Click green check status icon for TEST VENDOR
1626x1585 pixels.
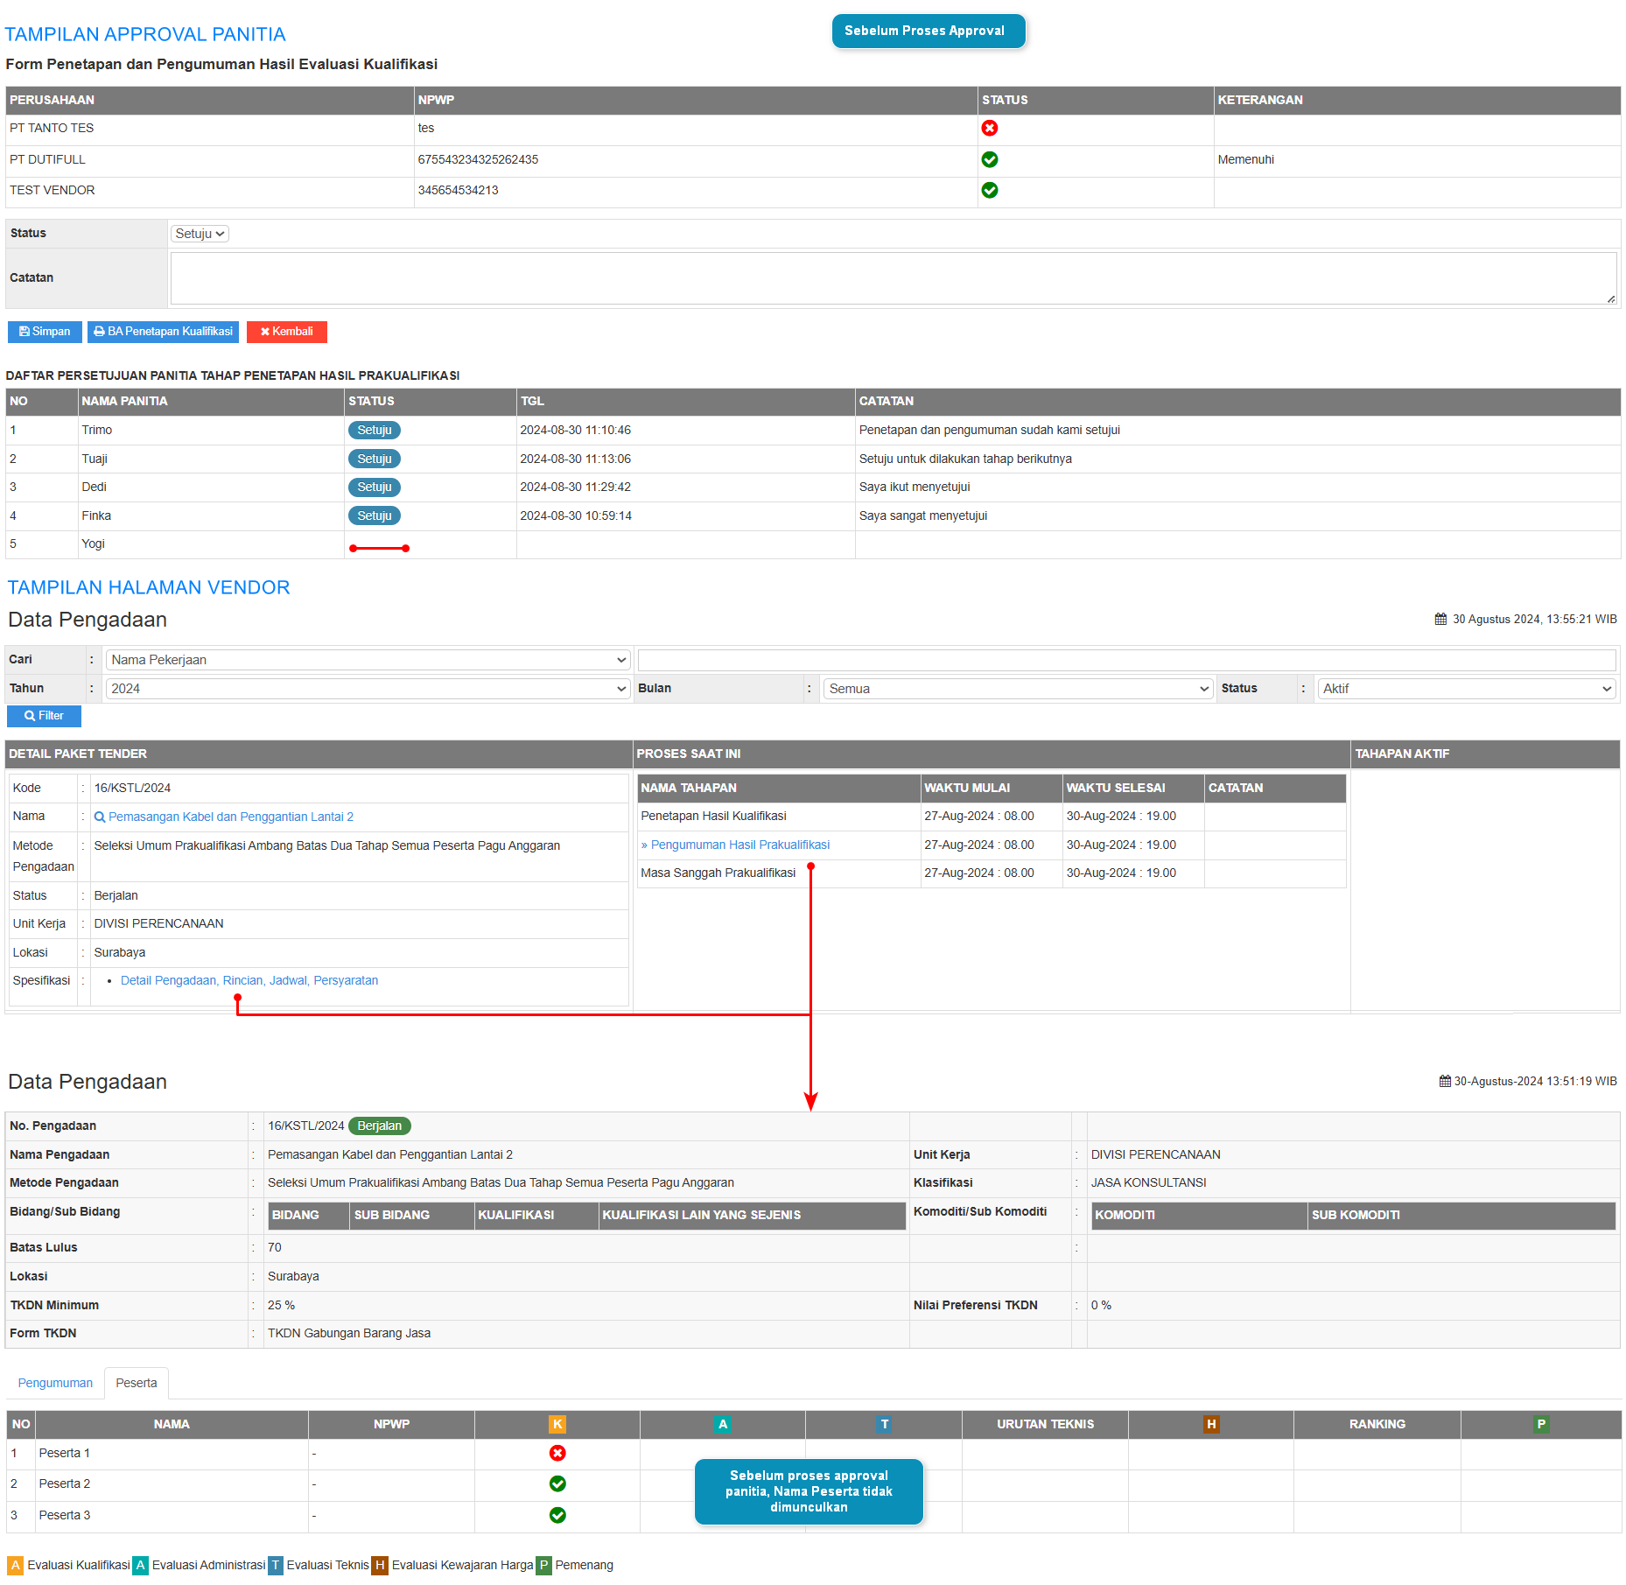tap(989, 190)
